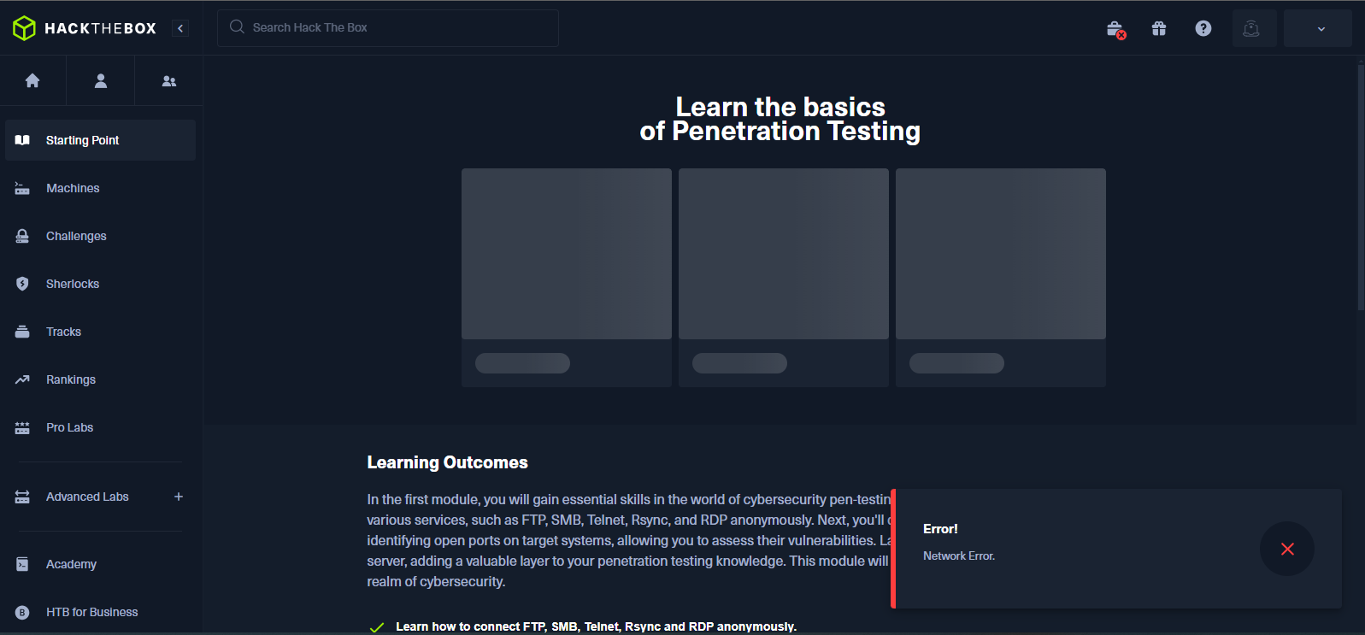Open Rankings in the sidebar

point(100,379)
